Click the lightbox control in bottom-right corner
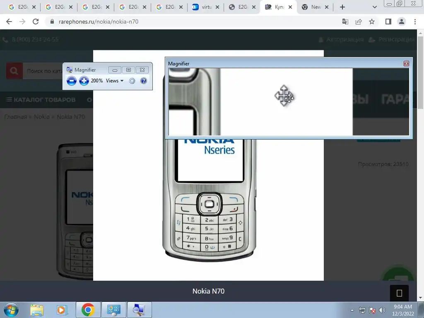 [399, 293]
